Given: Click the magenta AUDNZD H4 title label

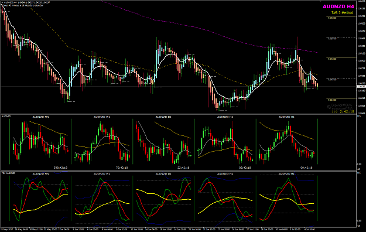Looking at the screenshot, I should pos(338,7).
